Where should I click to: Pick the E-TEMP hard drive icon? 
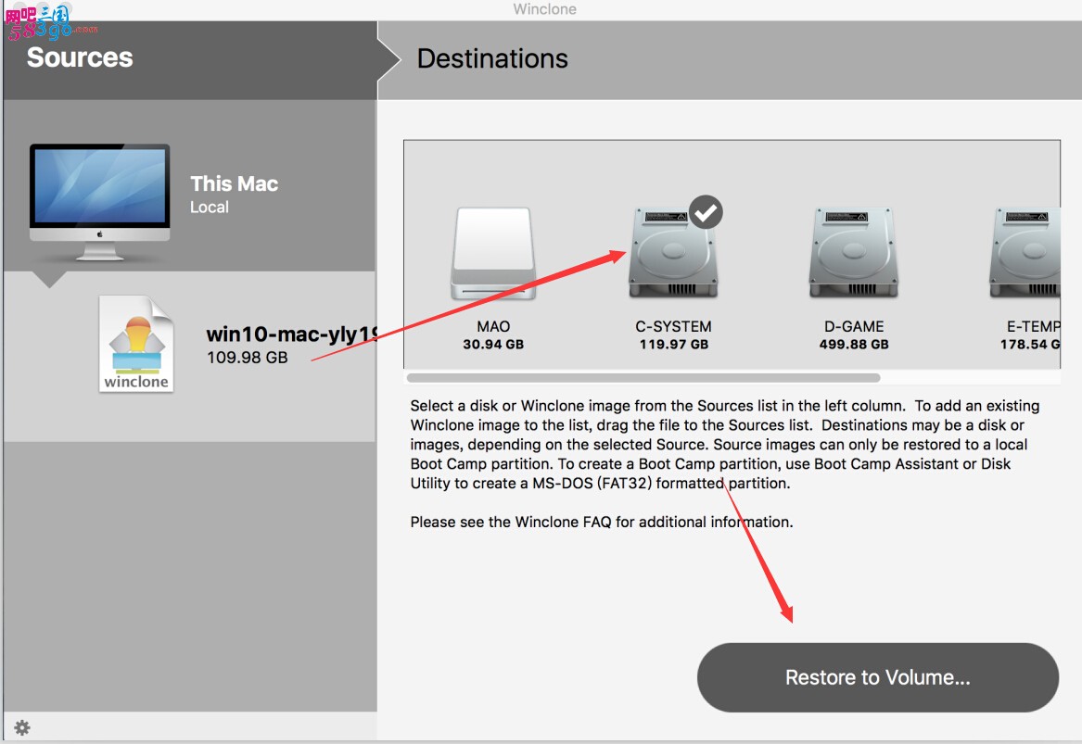click(1025, 252)
